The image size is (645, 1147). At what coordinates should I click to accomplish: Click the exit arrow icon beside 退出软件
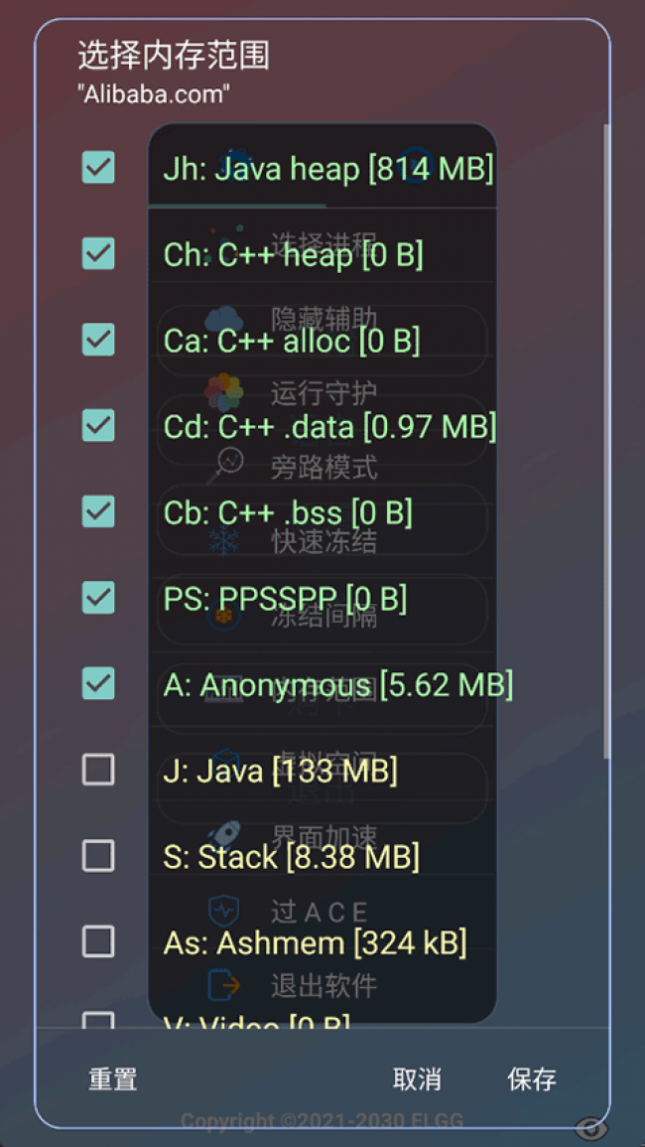(x=224, y=985)
